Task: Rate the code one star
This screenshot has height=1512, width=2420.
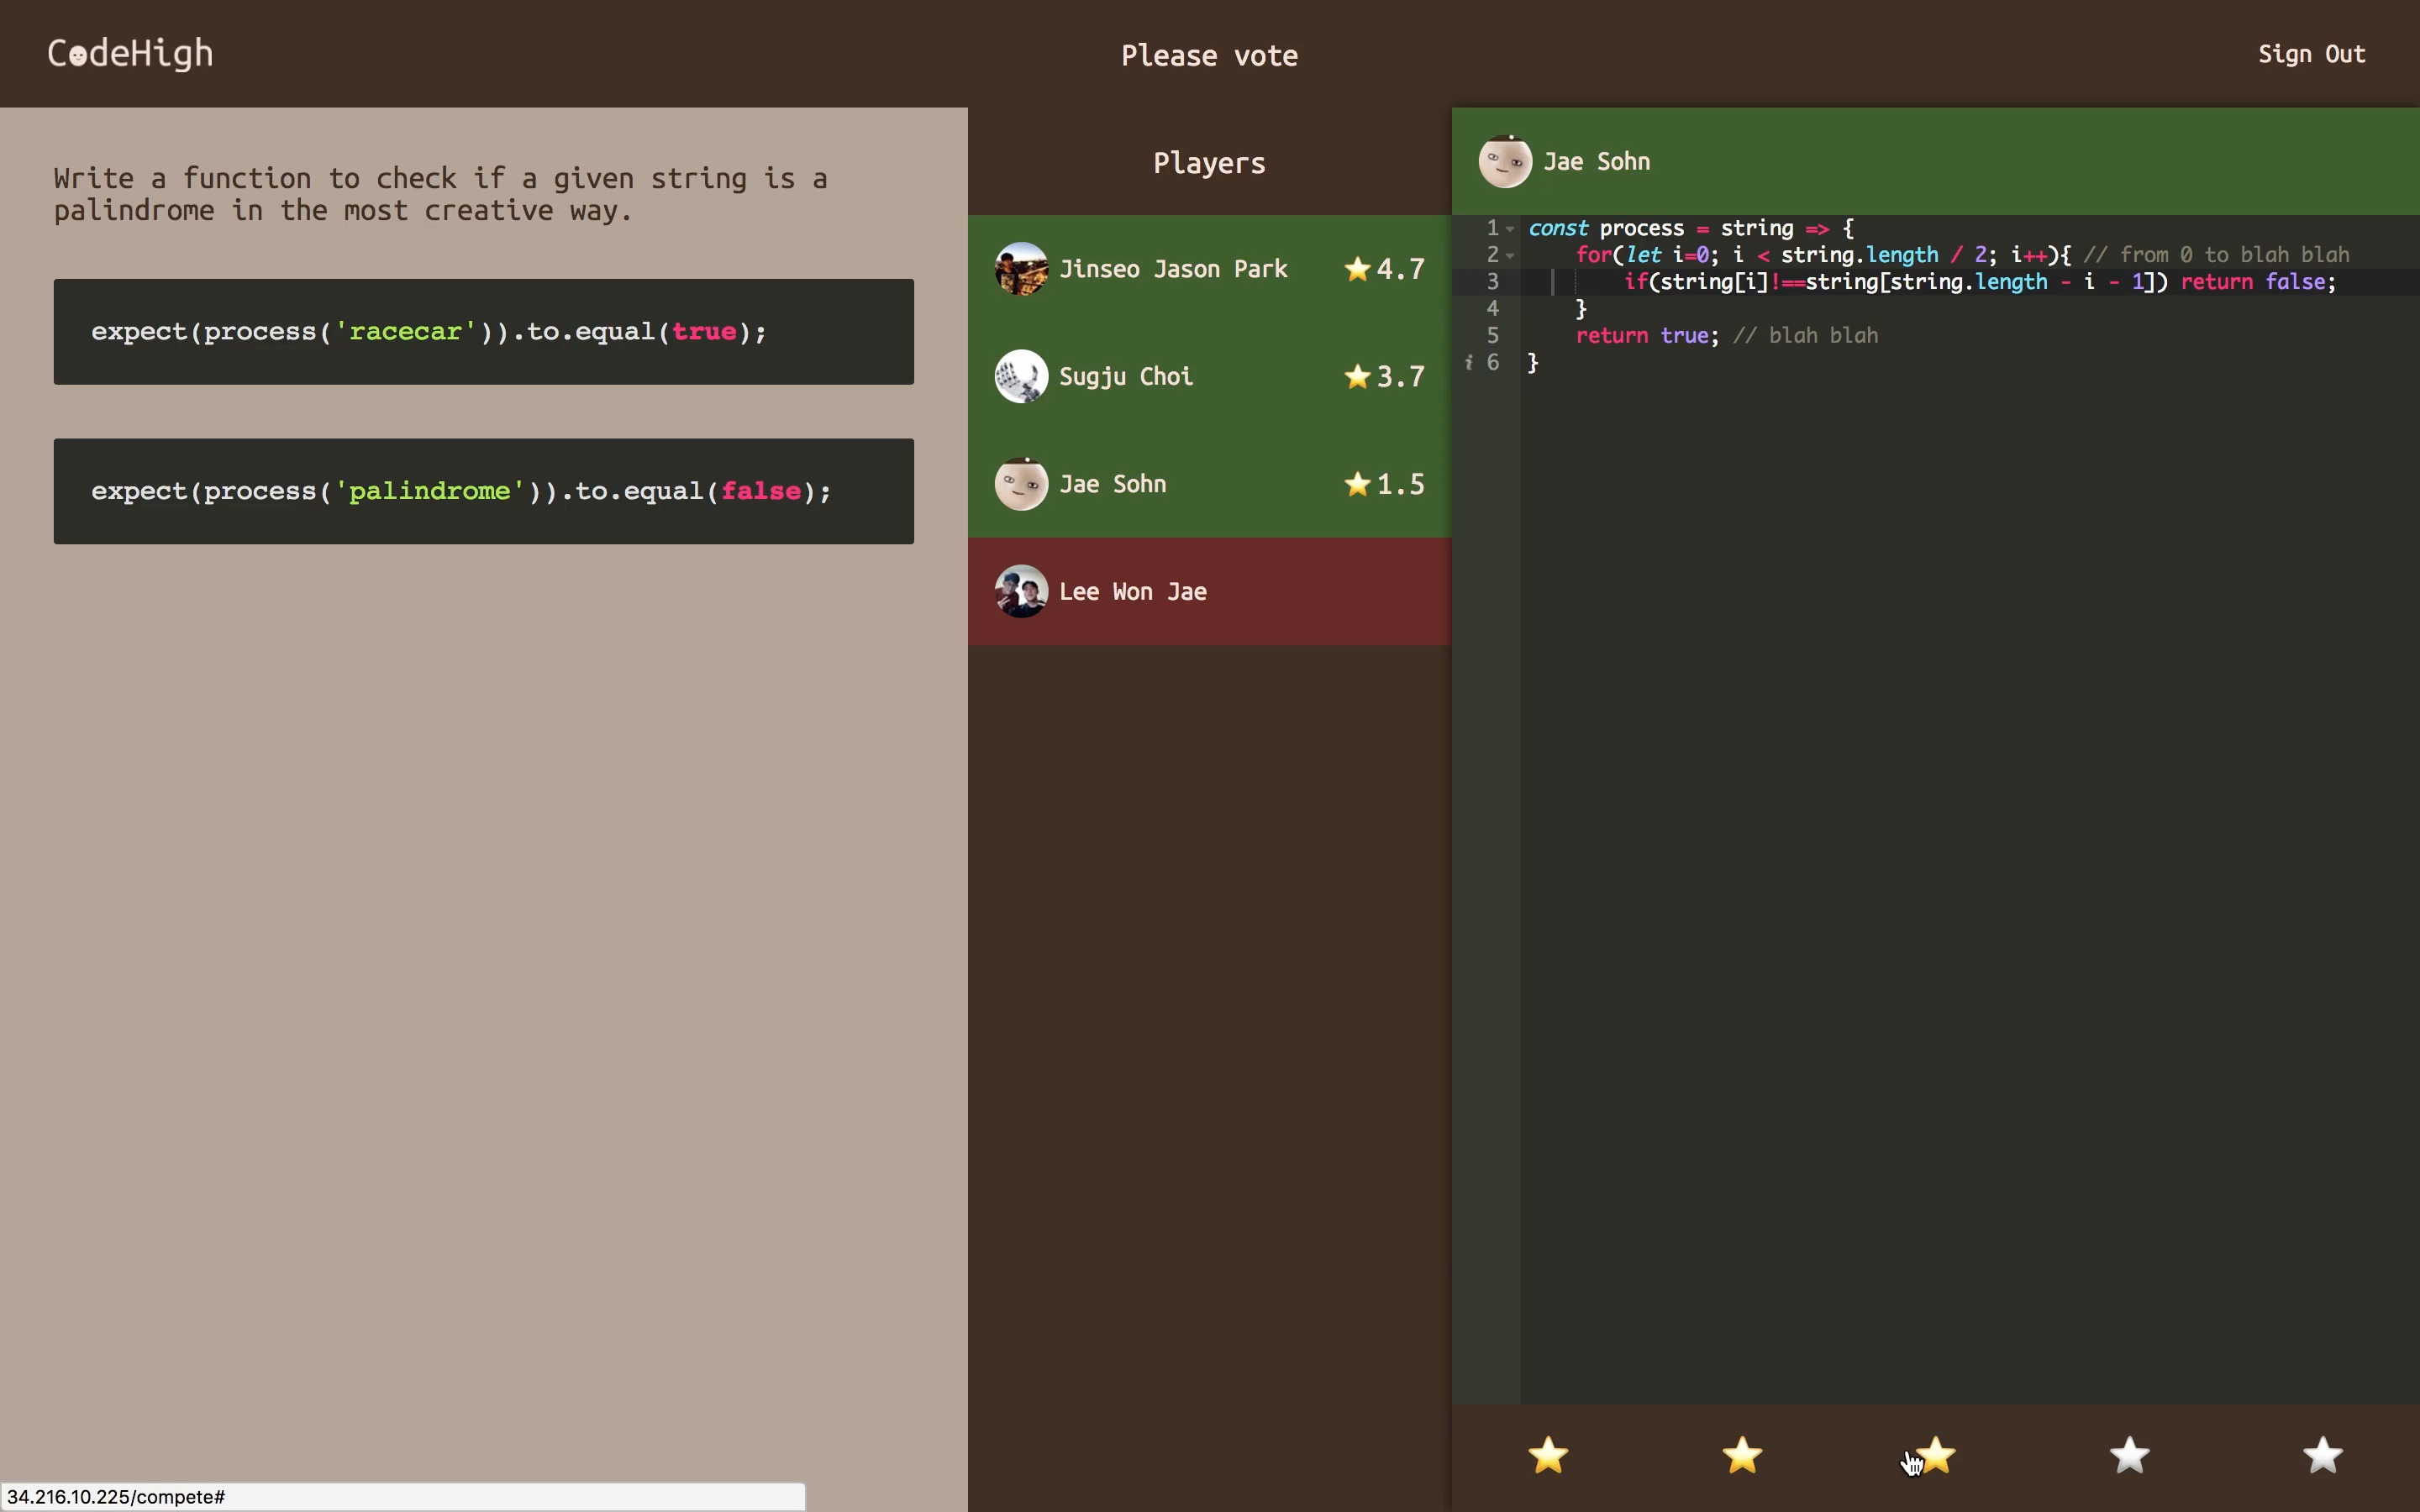Action: tap(1548, 1455)
